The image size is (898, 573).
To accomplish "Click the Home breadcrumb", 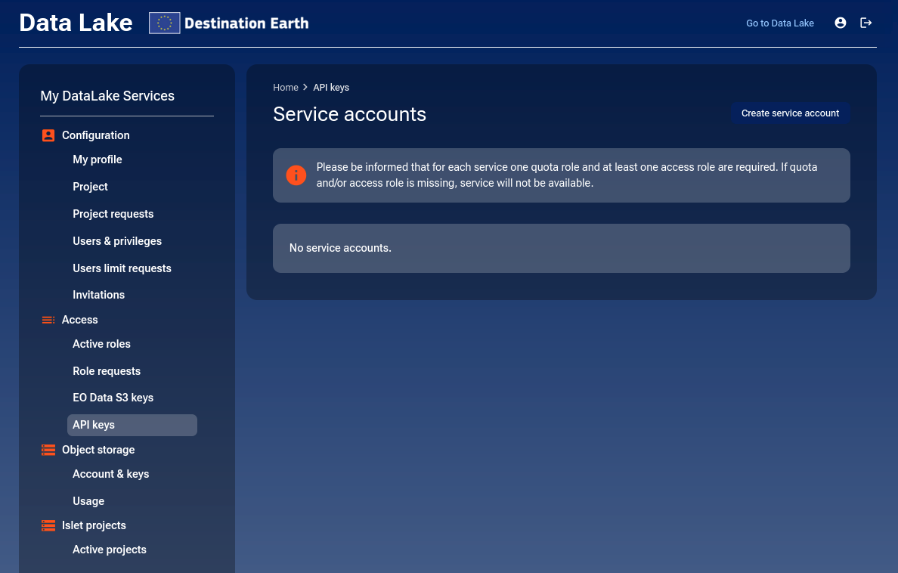I will (x=286, y=87).
